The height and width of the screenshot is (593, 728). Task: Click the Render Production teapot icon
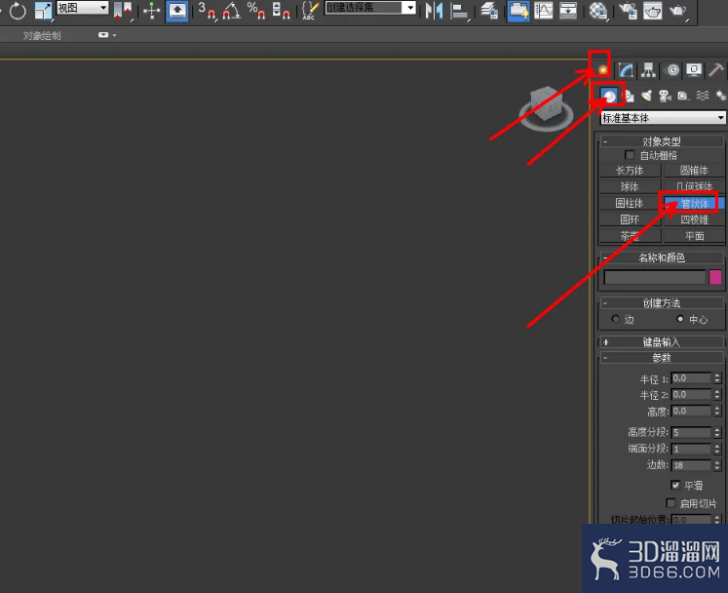click(x=678, y=11)
